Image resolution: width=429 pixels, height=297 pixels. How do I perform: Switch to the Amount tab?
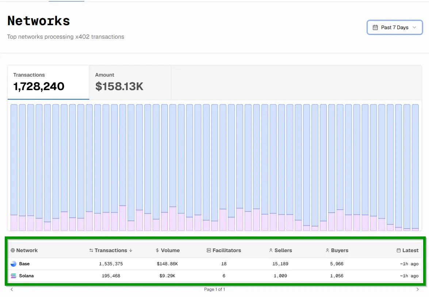pyautogui.click(x=130, y=82)
